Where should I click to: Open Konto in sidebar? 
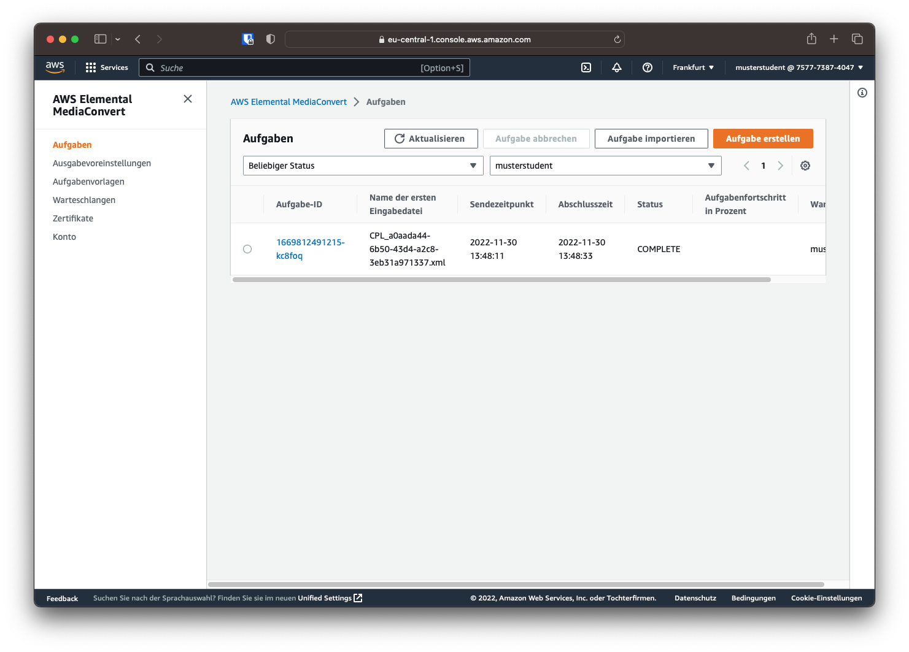coord(64,237)
